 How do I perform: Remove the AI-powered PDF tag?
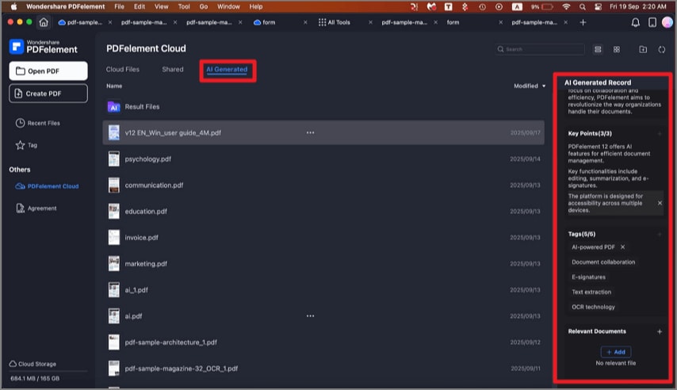coord(622,247)
